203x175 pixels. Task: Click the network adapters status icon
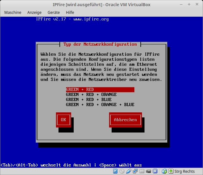click(135, 171)
